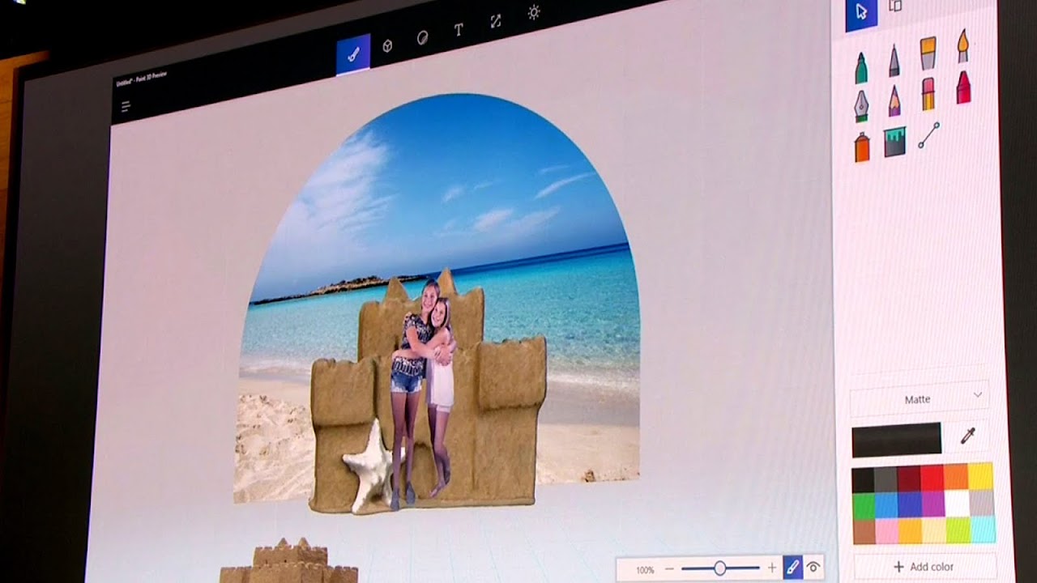The height and width of the screenshot is (583, 1037).
Task: Open the Canvas settings
Action: (x=496, y=23)
